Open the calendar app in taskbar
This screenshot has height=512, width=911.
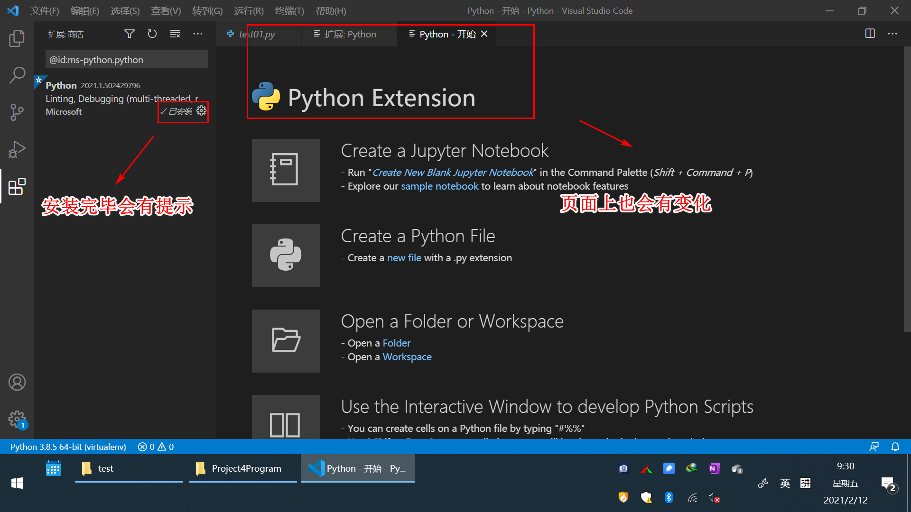tap(54, 468)
